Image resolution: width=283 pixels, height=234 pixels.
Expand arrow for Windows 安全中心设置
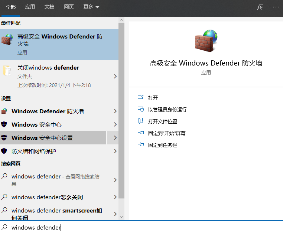[x=115, y=138]
